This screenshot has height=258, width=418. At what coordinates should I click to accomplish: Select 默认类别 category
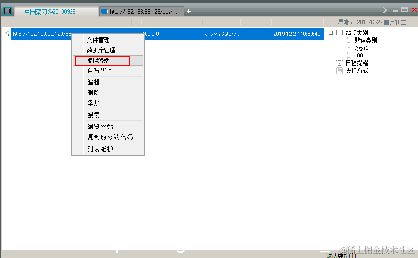[x=365, y=40]
